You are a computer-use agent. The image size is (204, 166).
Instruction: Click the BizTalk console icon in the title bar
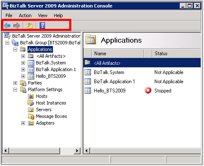(5, 6)
